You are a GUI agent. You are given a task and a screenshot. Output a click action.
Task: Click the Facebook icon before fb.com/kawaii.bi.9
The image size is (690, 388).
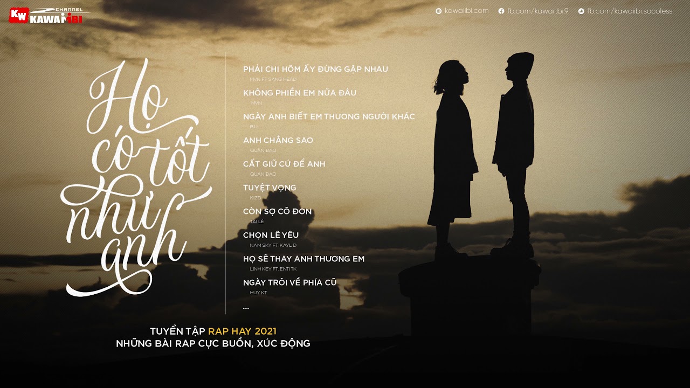click(x=501, y=11)
